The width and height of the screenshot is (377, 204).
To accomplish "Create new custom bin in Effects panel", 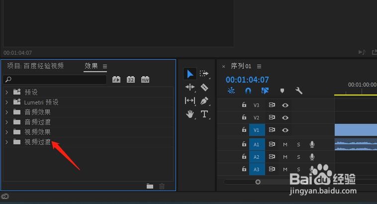I will point(150,186).
